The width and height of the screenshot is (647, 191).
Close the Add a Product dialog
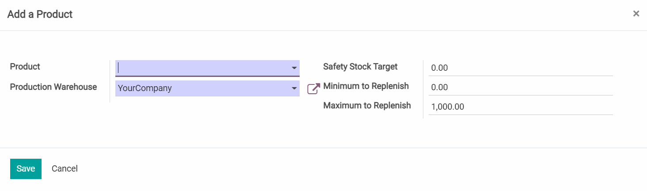click(x=636, y=14)
